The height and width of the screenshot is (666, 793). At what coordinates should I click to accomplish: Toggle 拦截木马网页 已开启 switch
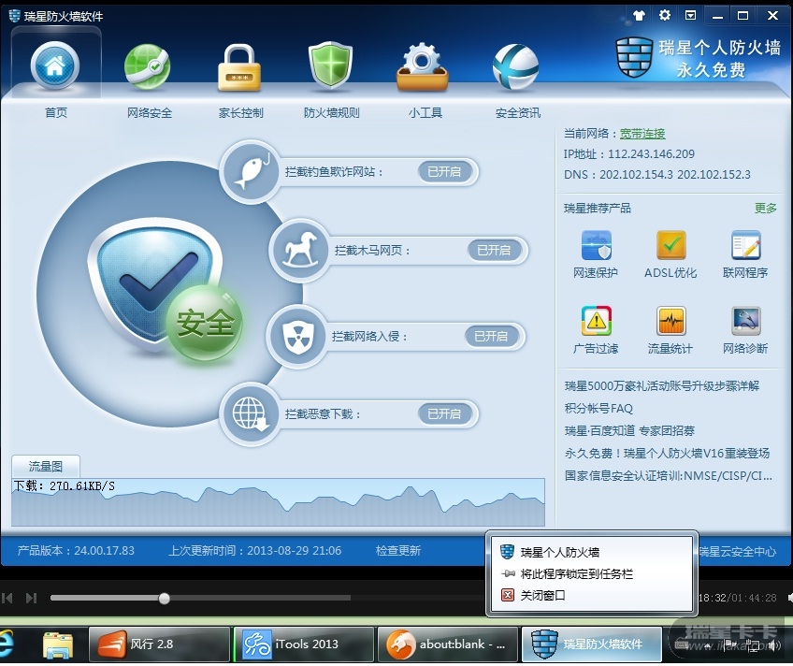(x=494, y=250)
